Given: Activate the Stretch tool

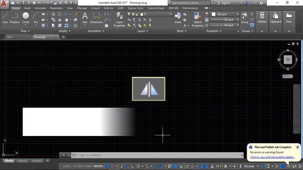Looking at the screenshot, I should click(x=53, y=25).
